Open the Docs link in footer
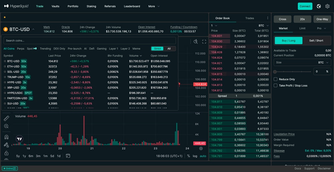The width and height of the screenshot is (334, 172). coord(298,169)
